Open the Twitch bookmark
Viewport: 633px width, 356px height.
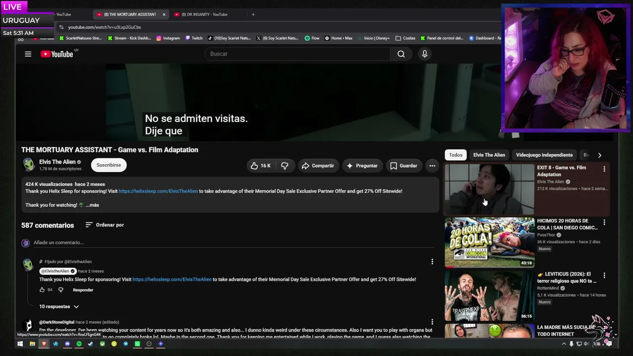tap(194, 38)
